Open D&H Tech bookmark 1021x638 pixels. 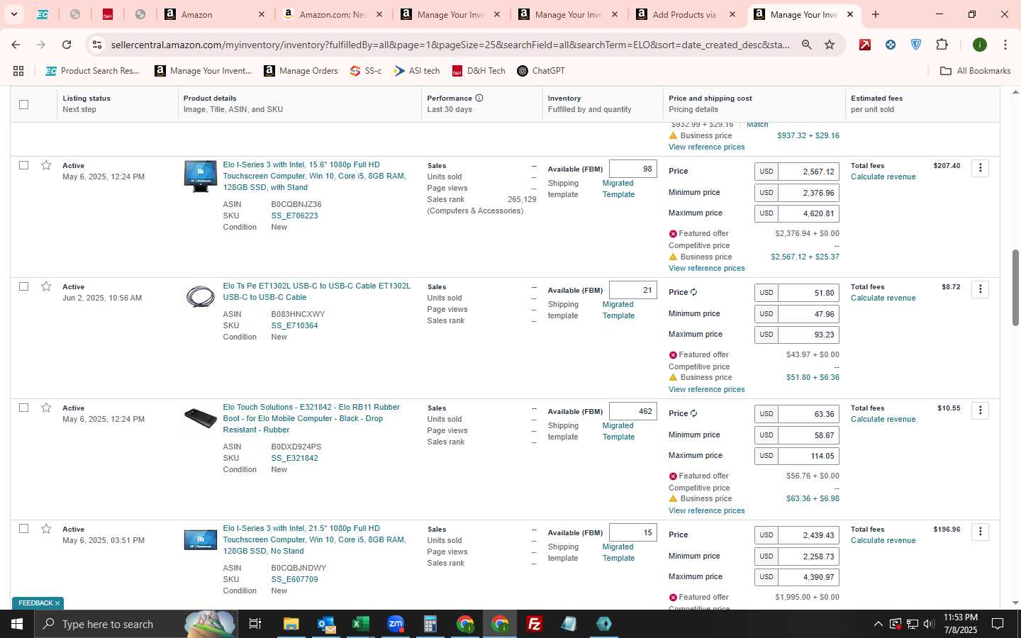tap(479, 71)
